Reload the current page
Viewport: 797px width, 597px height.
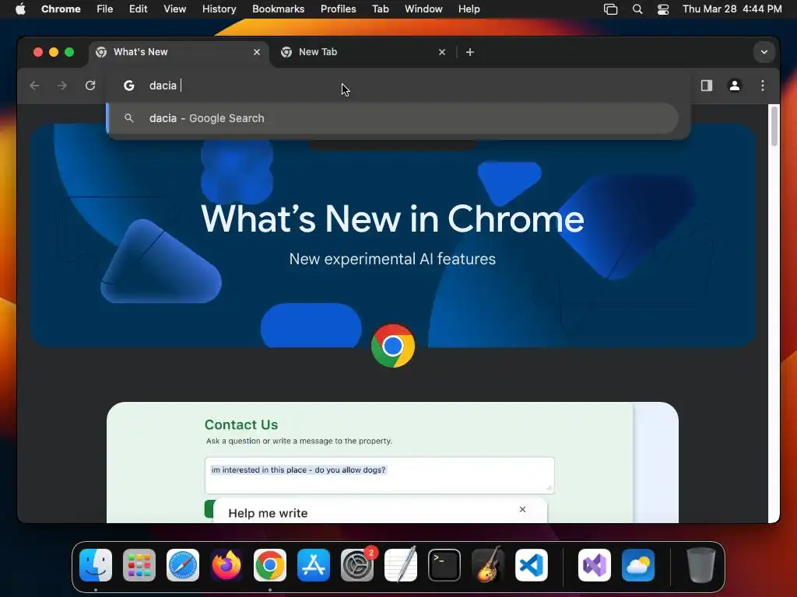tap(90, 86)
